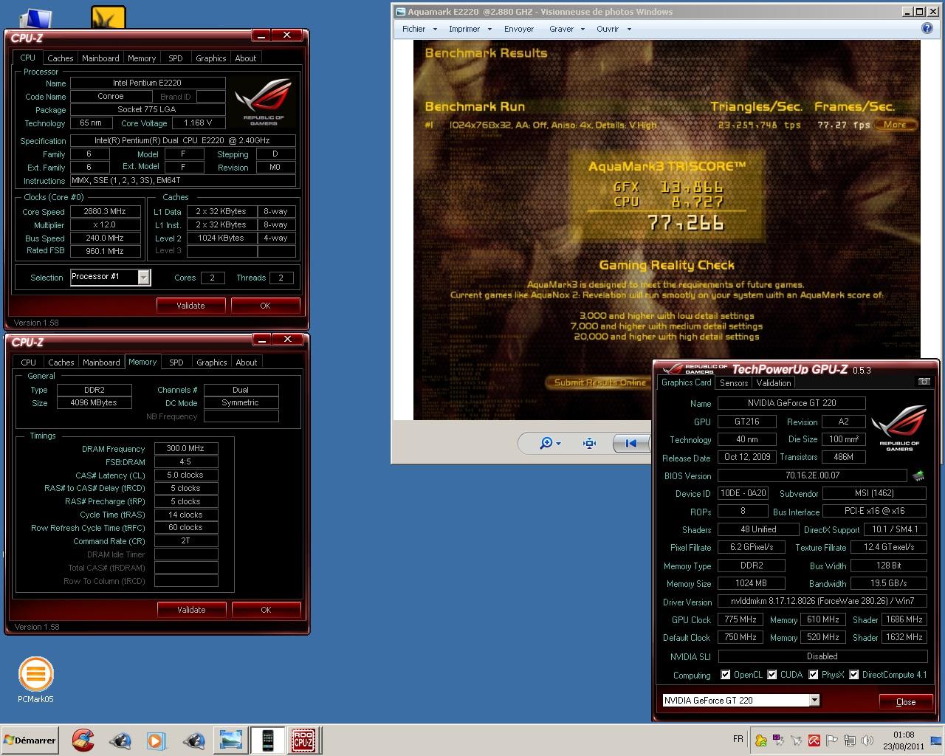
Task: Open Graver menu dropdown
Action: coord(567,29)
